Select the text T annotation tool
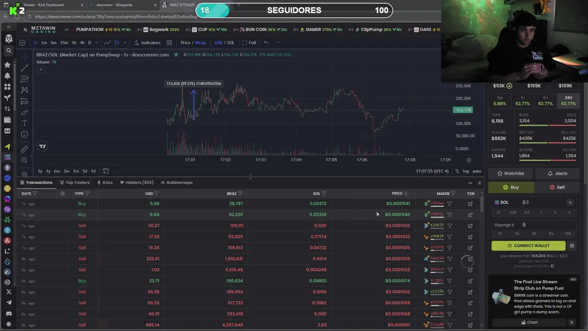588x331 pixels. [24, 123]
